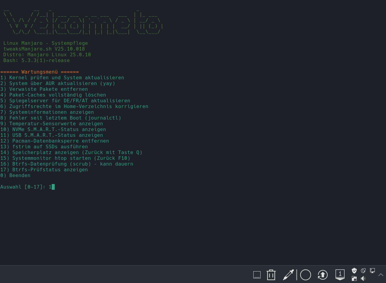The width and height of the screenshot is (386, 283).
Task: Click the Btrfs-Prüfstatus anzeigen line
Action: [x=50, y=170]
